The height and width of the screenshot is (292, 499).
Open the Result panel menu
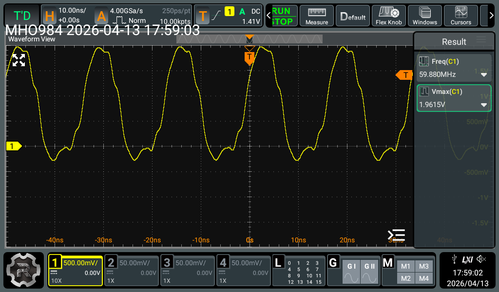(481, 40)
